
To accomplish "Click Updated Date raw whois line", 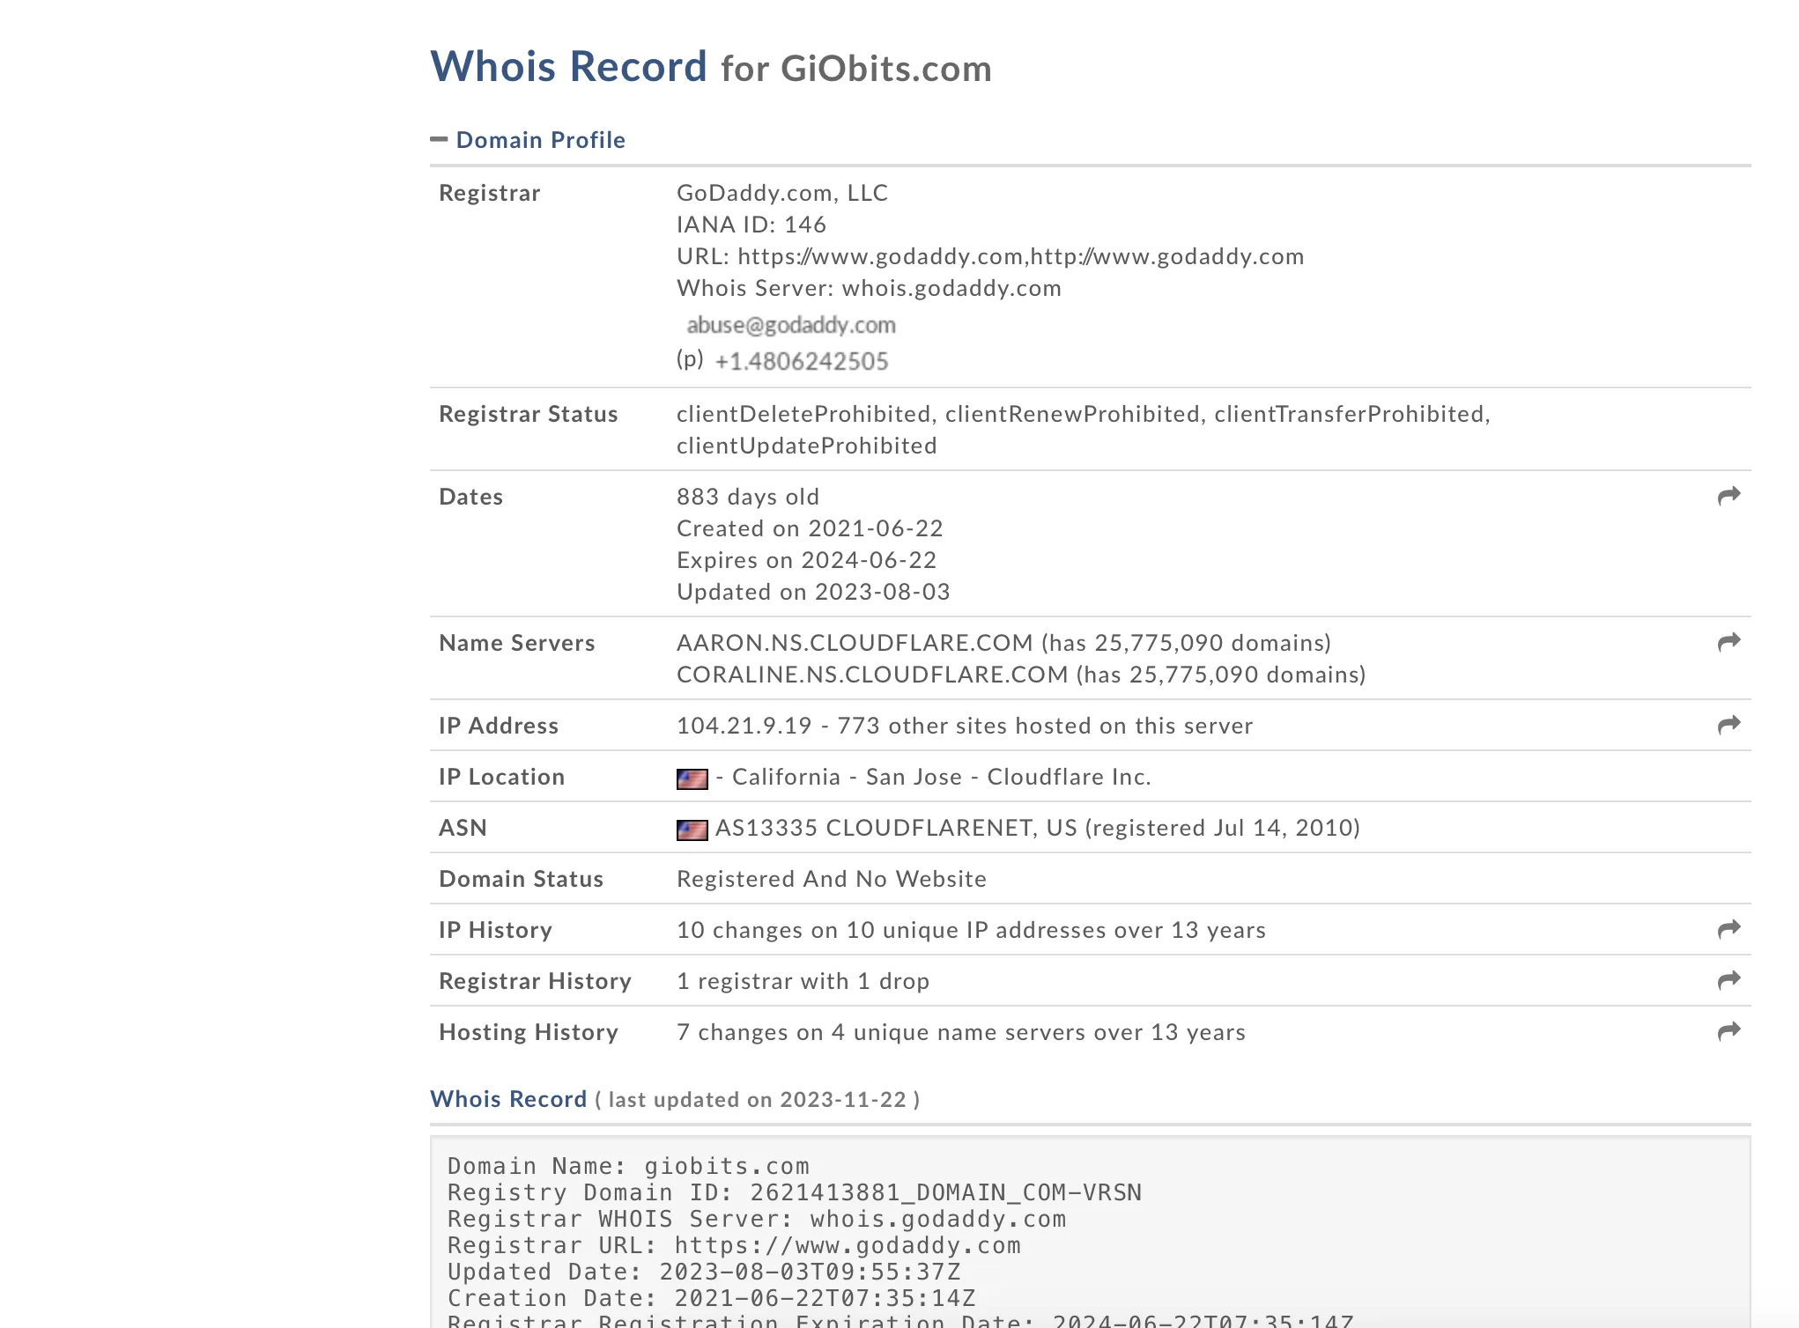I will (x=704, y=1272).
